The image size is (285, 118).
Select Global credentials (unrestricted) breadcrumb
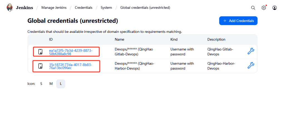[145, 8]
